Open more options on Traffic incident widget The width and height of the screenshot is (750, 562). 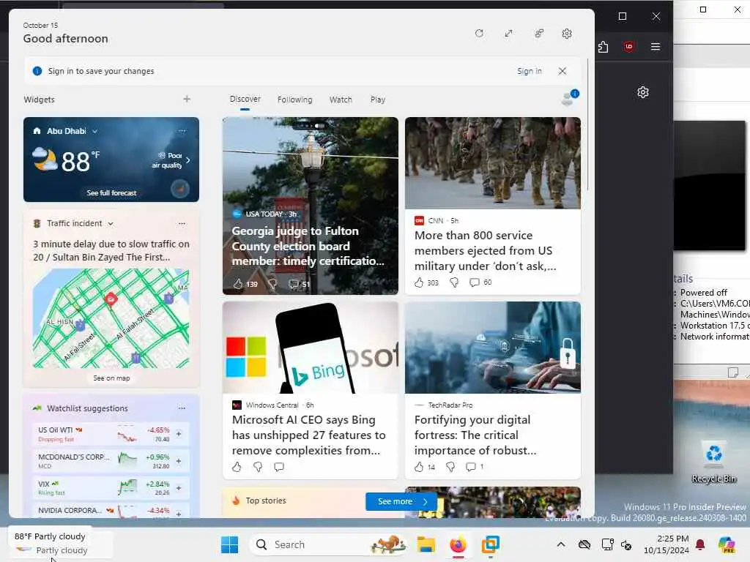pyautogui.click(x=182, y=223)
